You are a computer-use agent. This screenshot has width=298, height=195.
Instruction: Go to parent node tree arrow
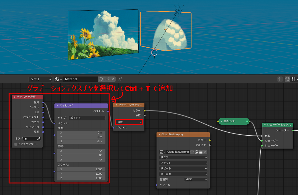tap(280, 79)
